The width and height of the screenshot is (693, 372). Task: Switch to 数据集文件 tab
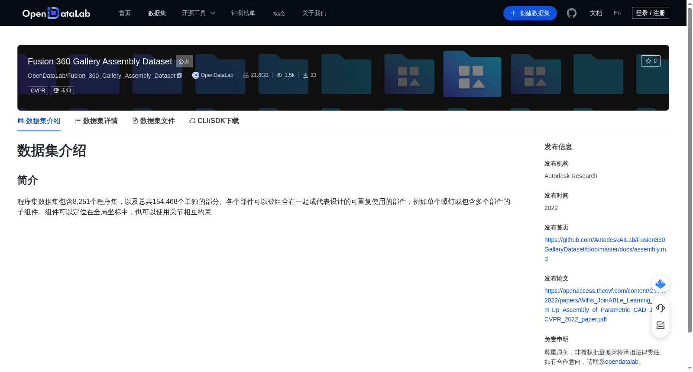[153, 121]
